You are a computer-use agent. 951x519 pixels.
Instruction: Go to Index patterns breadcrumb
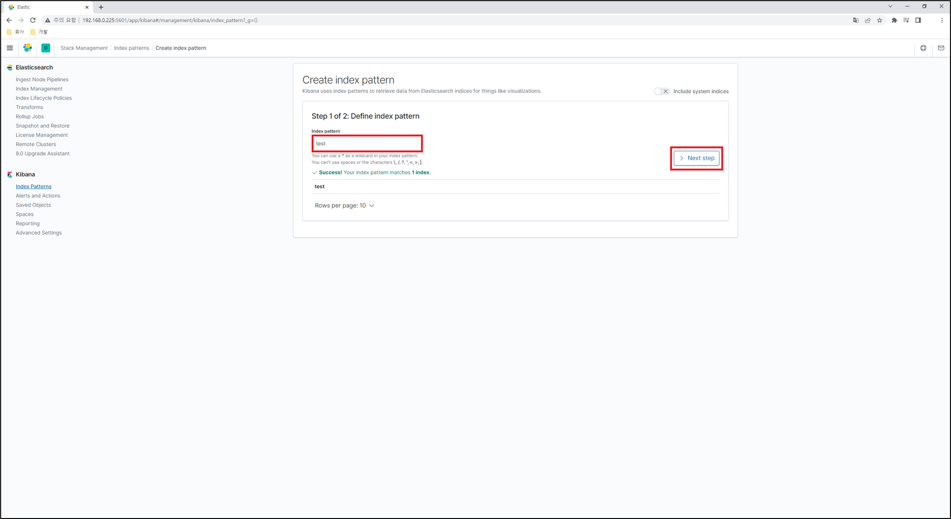131,48
